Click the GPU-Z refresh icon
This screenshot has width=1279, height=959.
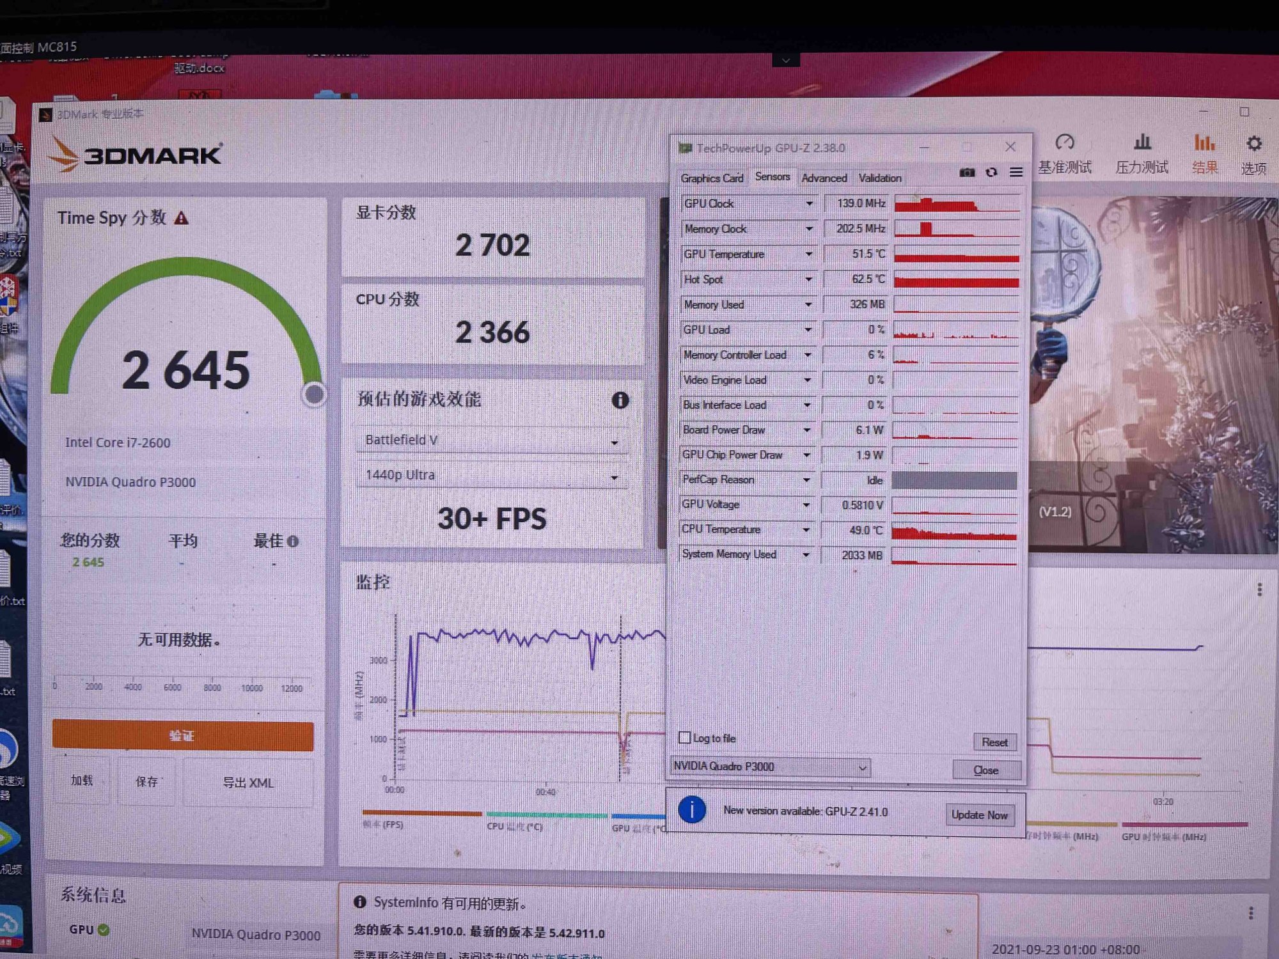coord(991,172)
